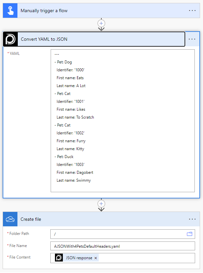Click the OneDrive Create file cloud icon
This screenshot has height=273, width=203.
(10, 219)
